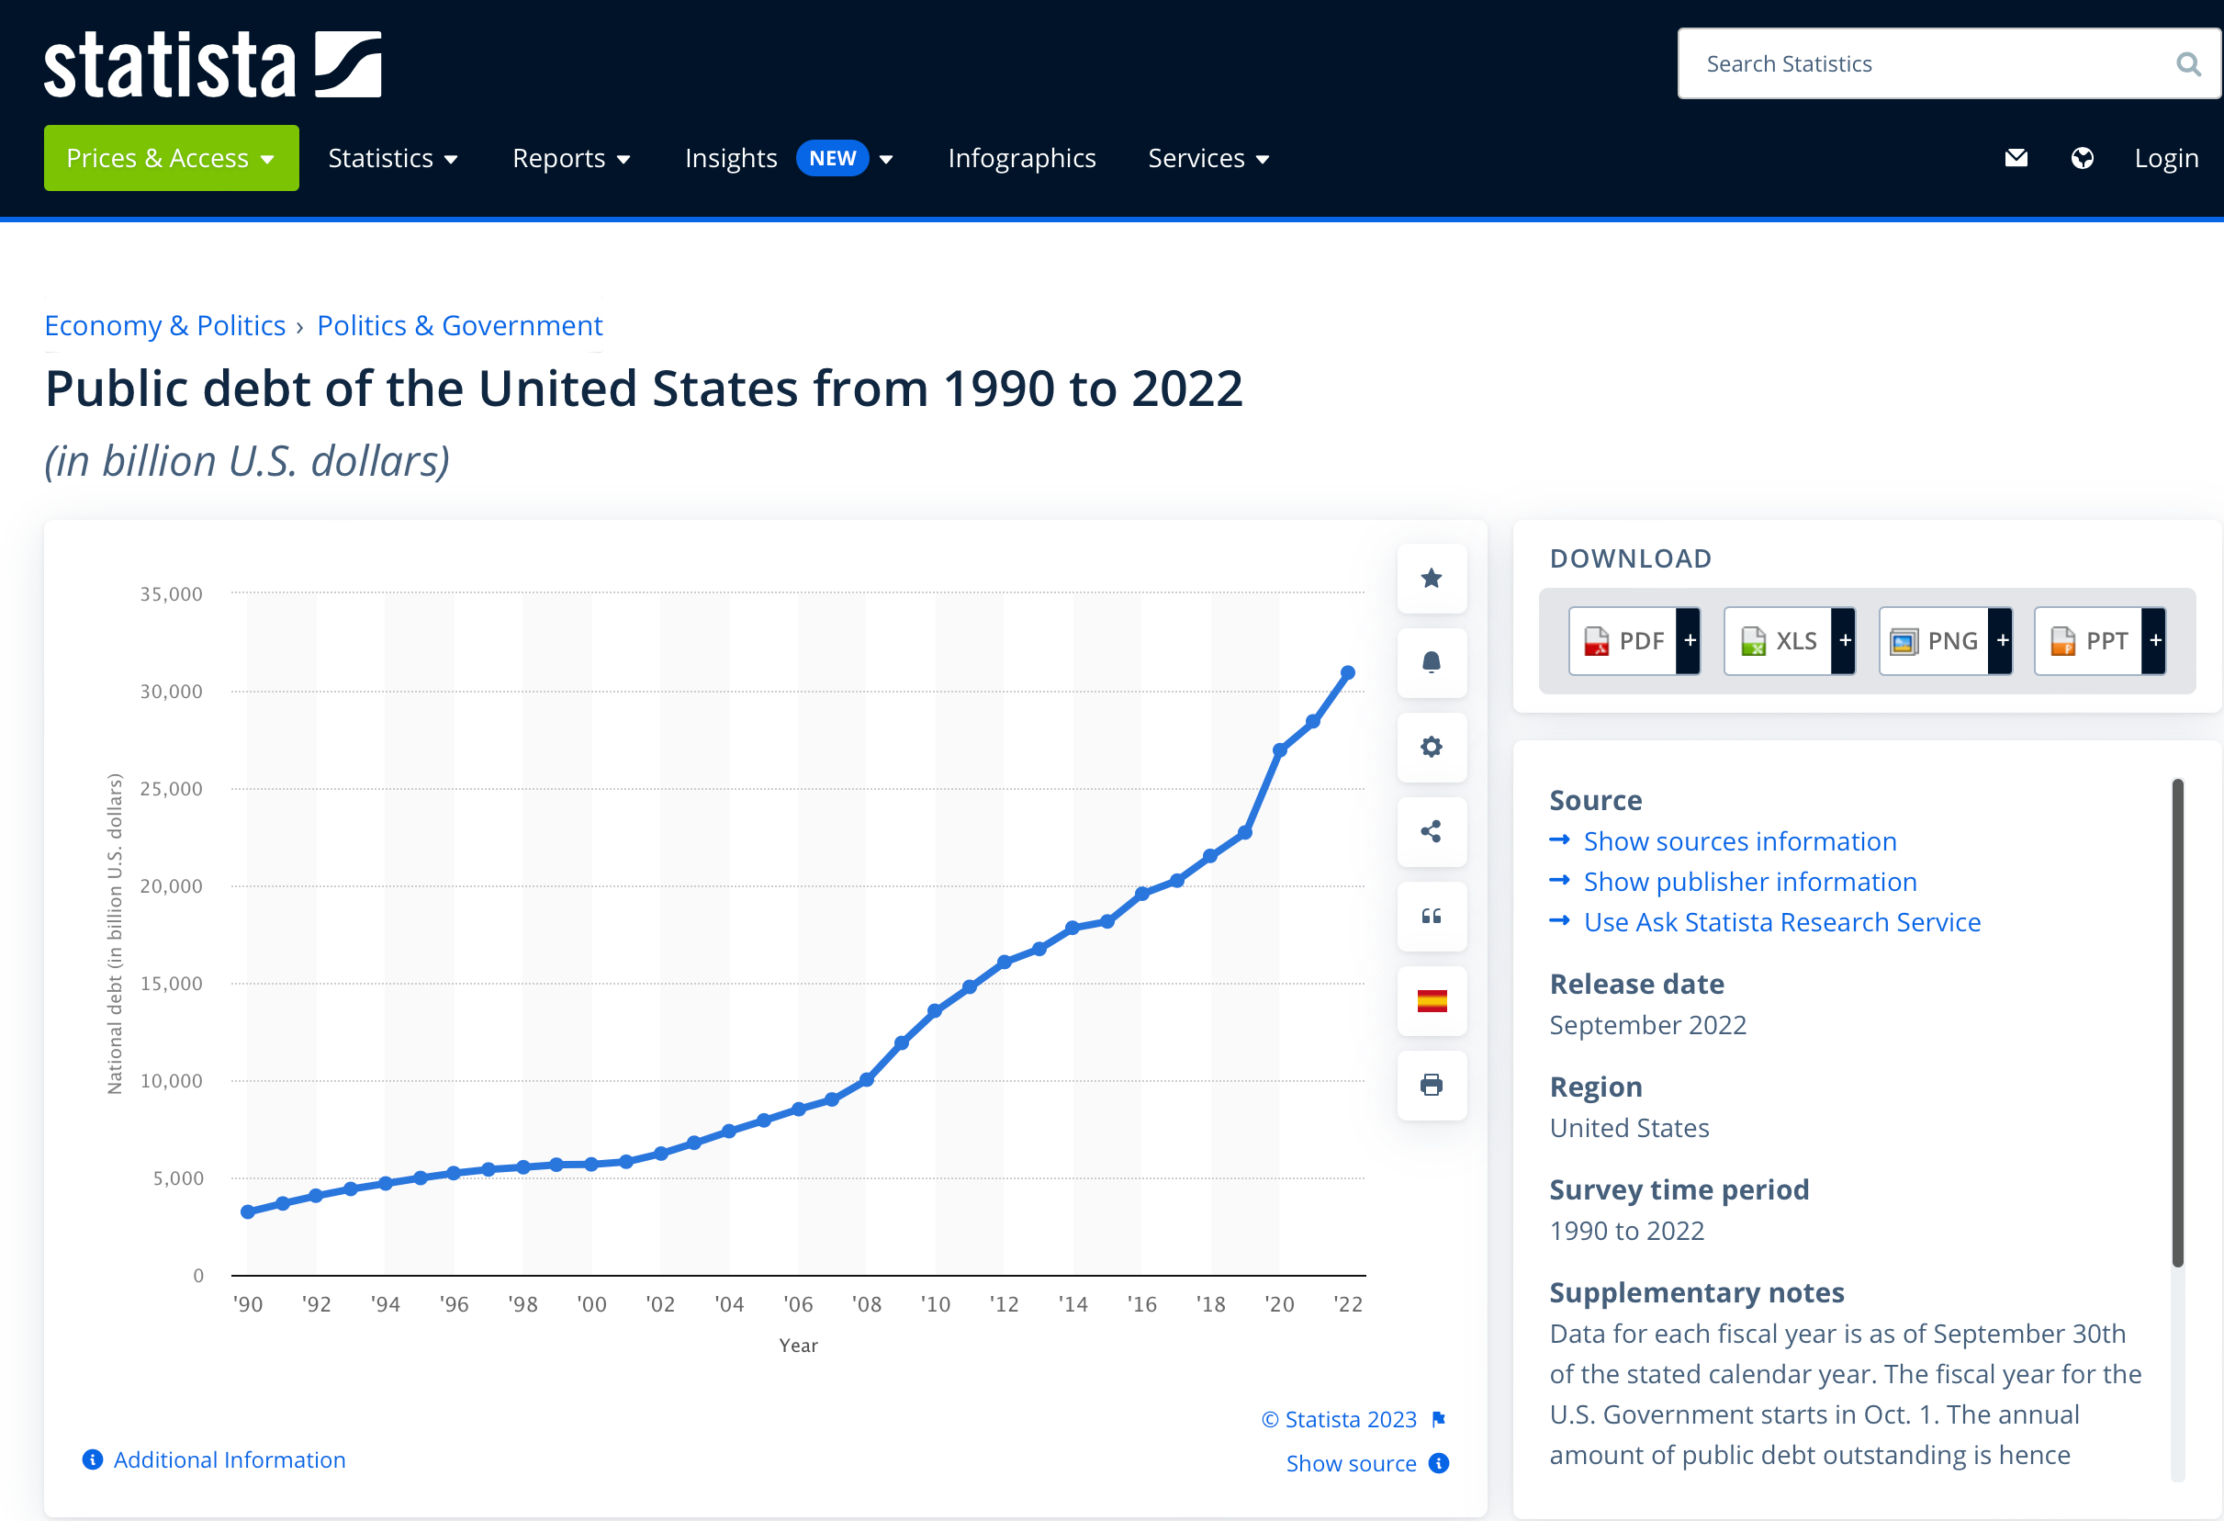2224x1521 pixels.
Task: Click the share icon beside chart
Action: point(1431,831)
